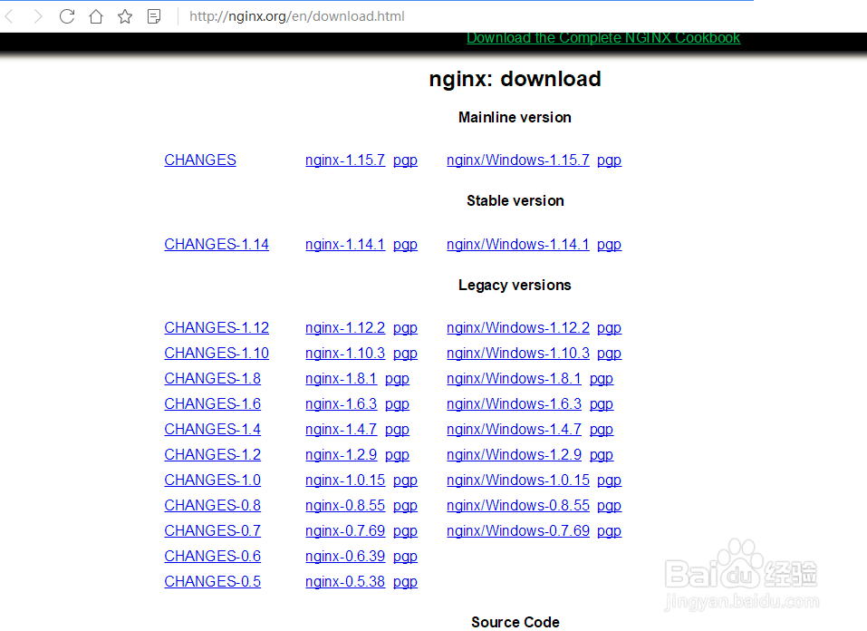Download nginx-1.10.3
The height and width of the screenshot is (631, 867).
click(x=345, y=354)
